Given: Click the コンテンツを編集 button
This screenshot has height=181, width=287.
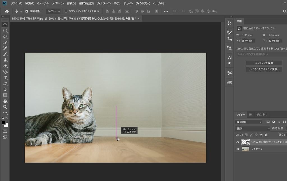Looking at the screenshot, I should 264,63.
